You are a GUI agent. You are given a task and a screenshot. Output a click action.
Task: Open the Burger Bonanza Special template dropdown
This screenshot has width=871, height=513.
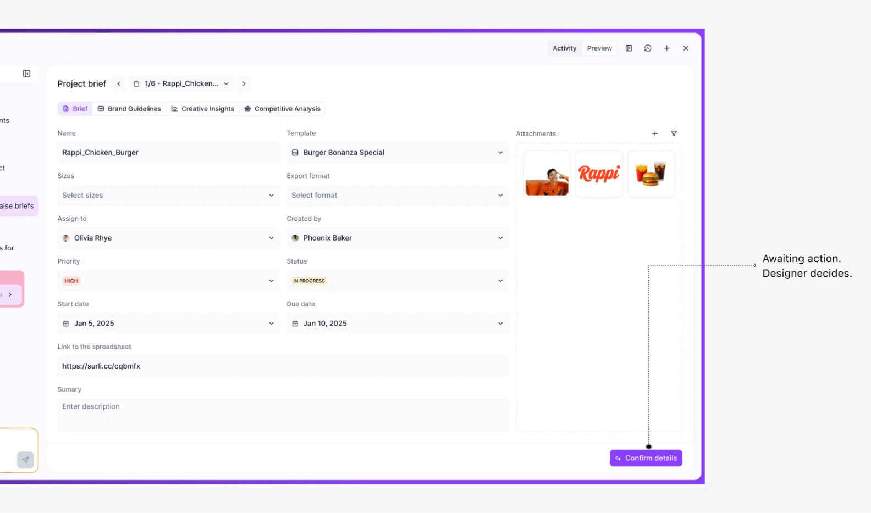[x=398, y=153]
